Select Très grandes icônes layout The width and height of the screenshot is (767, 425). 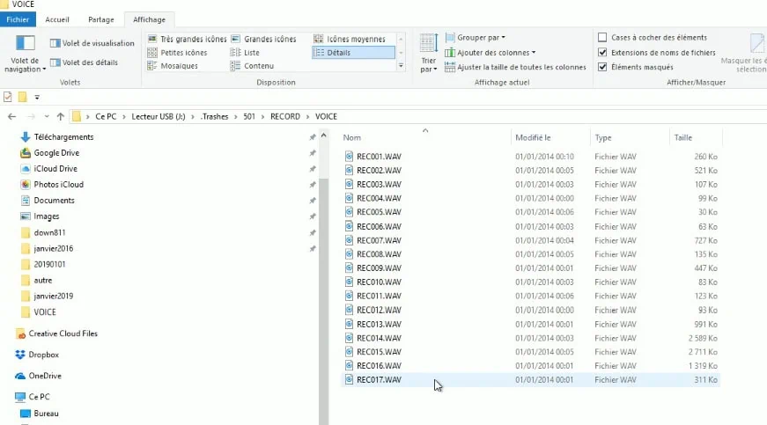[x=153, y=40]
